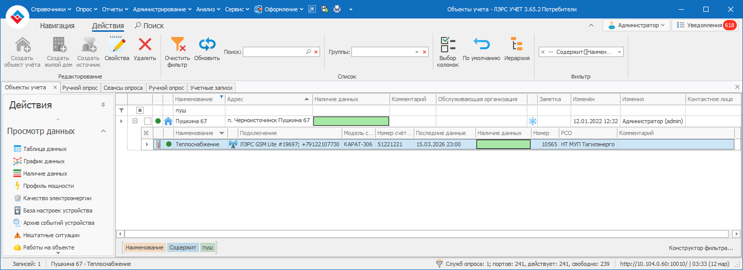Open the Конструктор фильтра link
This screenshot has width=743, height=270.
(x=701, y=248)
